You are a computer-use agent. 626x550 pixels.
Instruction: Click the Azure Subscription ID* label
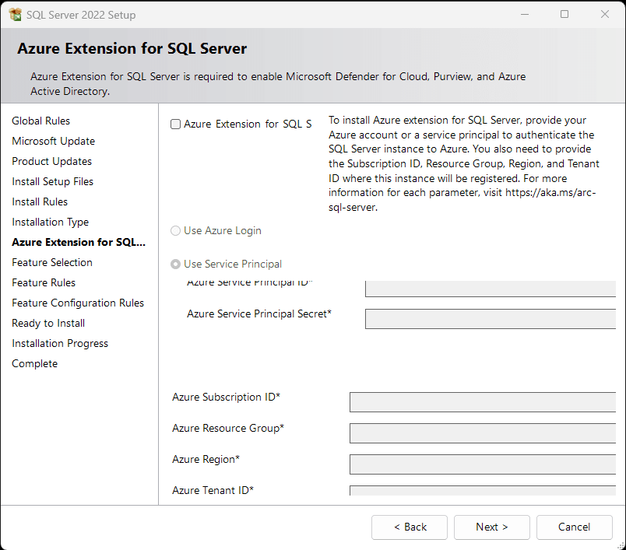[227, 398]
